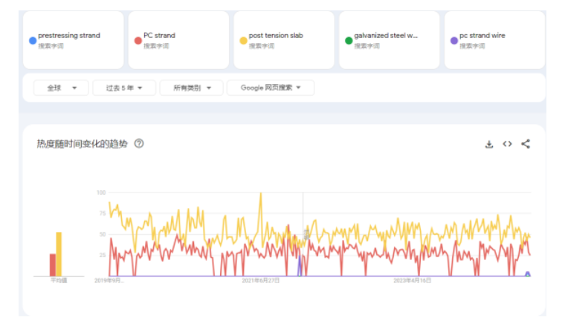Click yellow dot for post tension slab
565x327 pixels.
[x=243, y=40]
